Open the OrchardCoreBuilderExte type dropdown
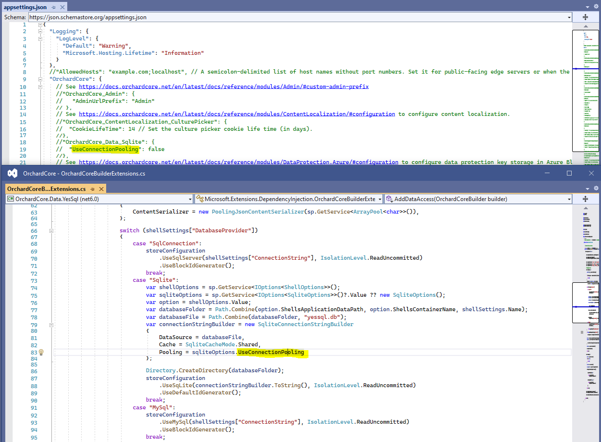The image size is (601, 442). click(289, 199)
